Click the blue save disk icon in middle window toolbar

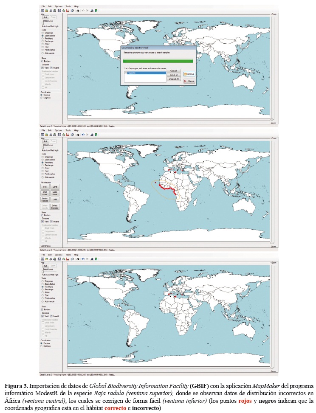(59, 135)
